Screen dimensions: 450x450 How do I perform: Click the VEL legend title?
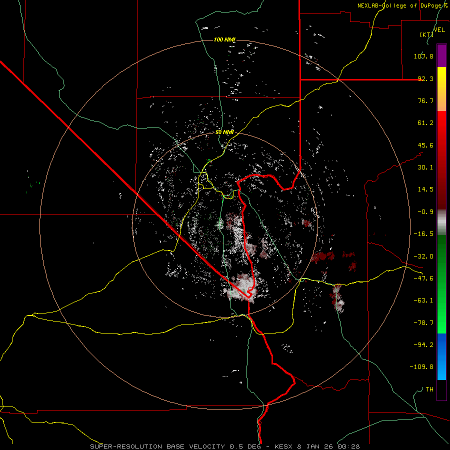click(439, 29)
